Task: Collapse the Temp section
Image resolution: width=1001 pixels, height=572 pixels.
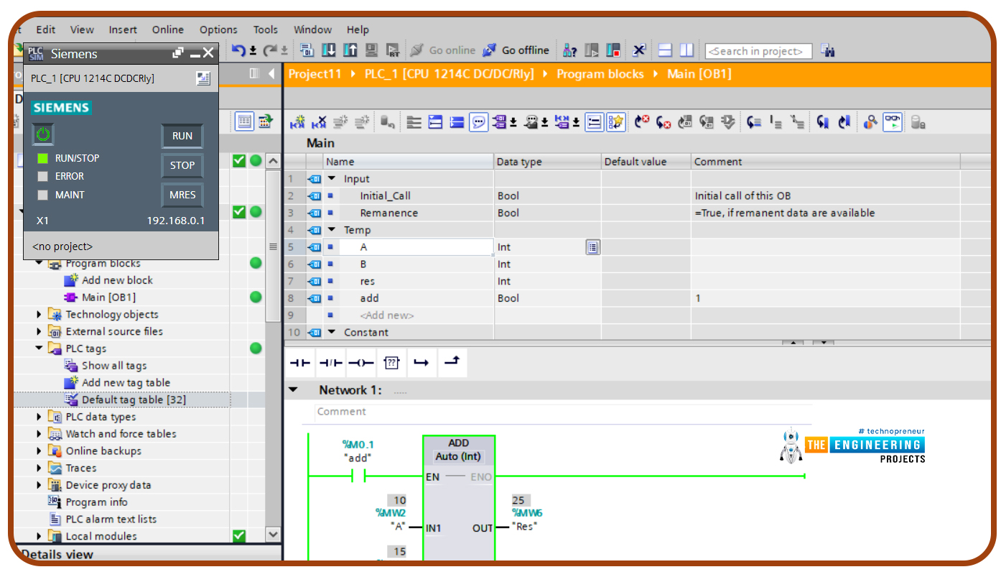Action: 332,230
